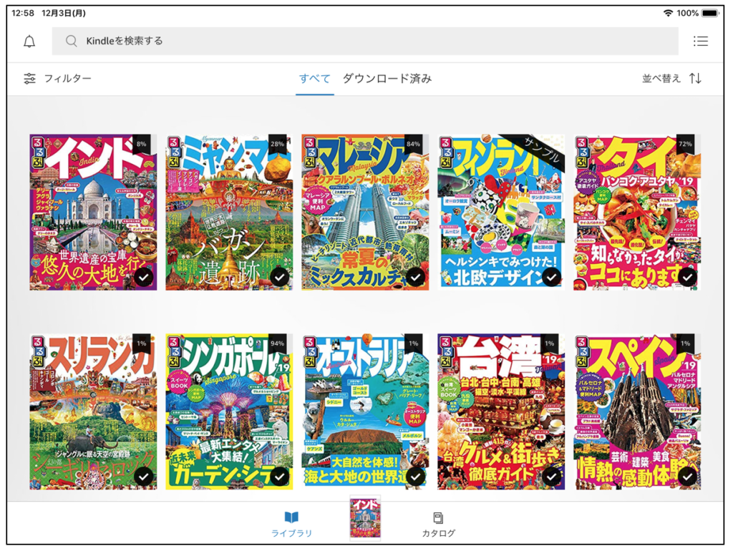733x551 pixels.
Task: Tap the 1% progress badge on Spain book
Action: click(685, 343)
